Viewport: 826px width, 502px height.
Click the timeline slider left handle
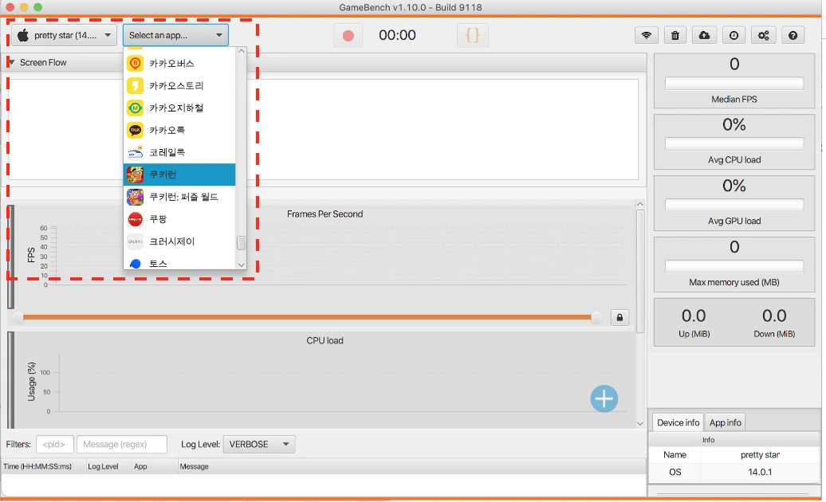coord(18,317)
